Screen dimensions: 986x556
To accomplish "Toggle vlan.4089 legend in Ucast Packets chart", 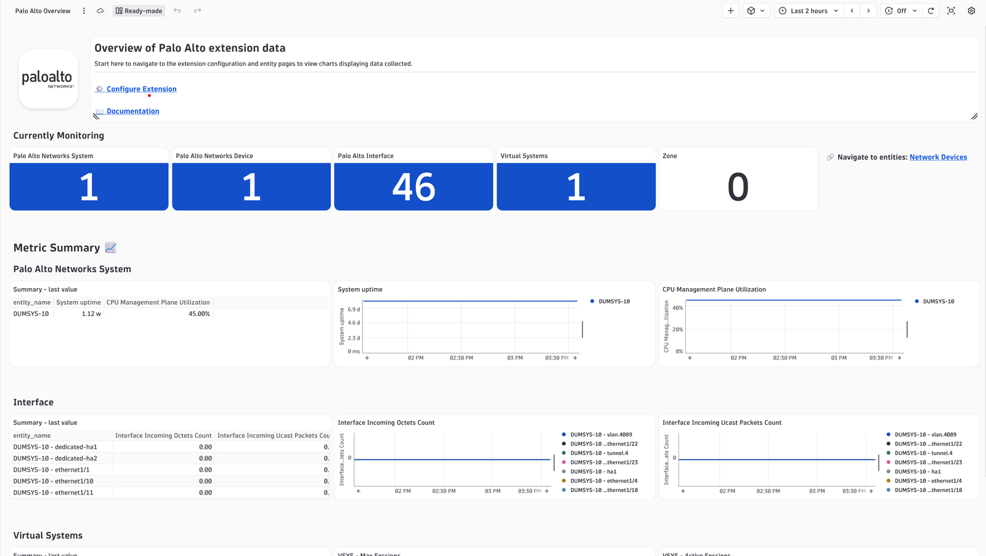I will [921, 435].
